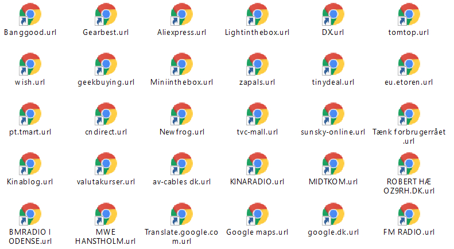Click the "av-cables dk.url" file name label

[x=181, y=181]
